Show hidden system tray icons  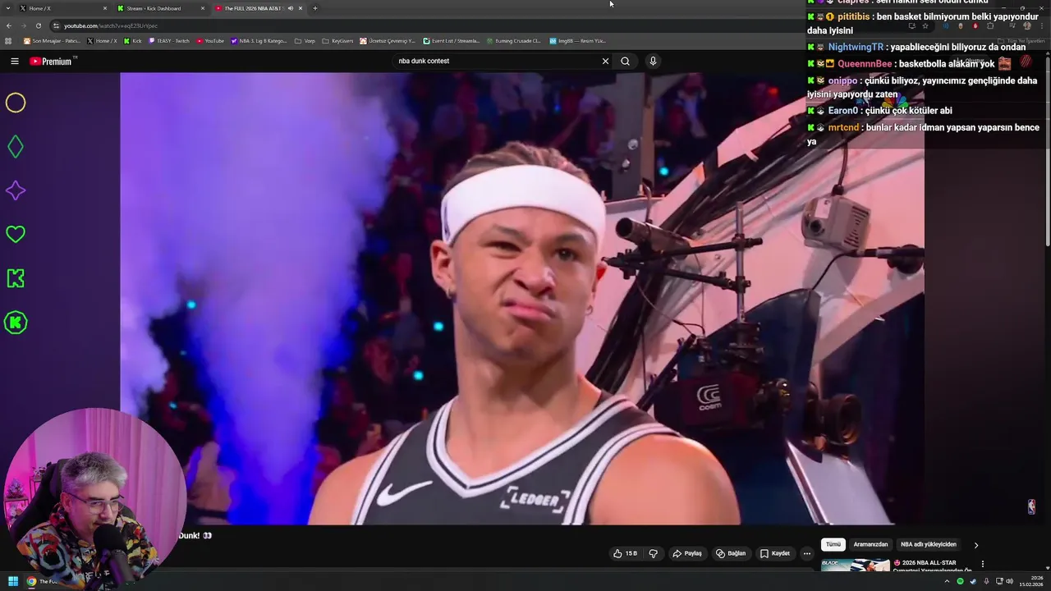[946, 581]
